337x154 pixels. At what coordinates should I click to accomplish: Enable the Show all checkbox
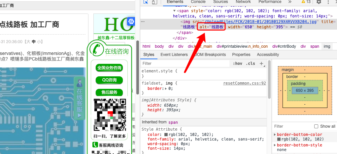[x=316, y=126]
